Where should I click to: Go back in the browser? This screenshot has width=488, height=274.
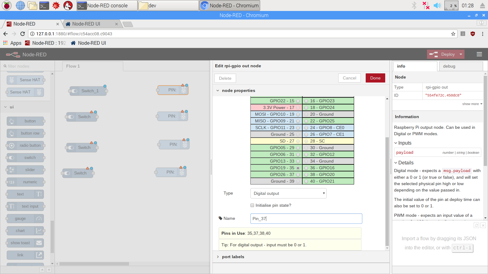coord(5,34)
